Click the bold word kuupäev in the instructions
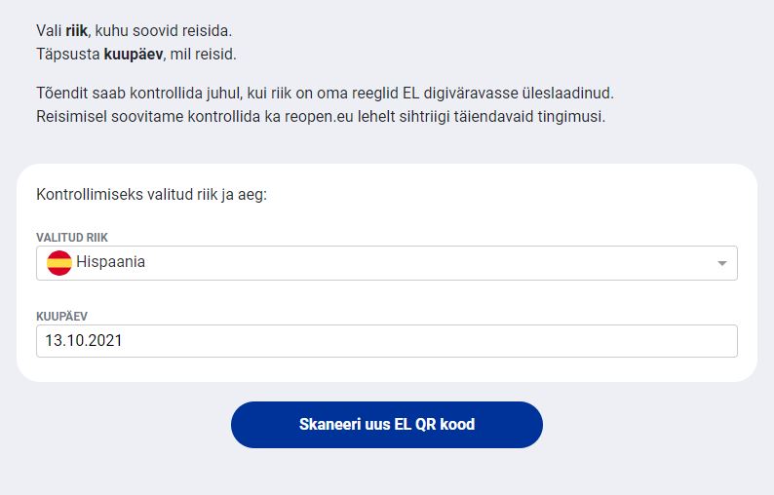 coord(134,54)
